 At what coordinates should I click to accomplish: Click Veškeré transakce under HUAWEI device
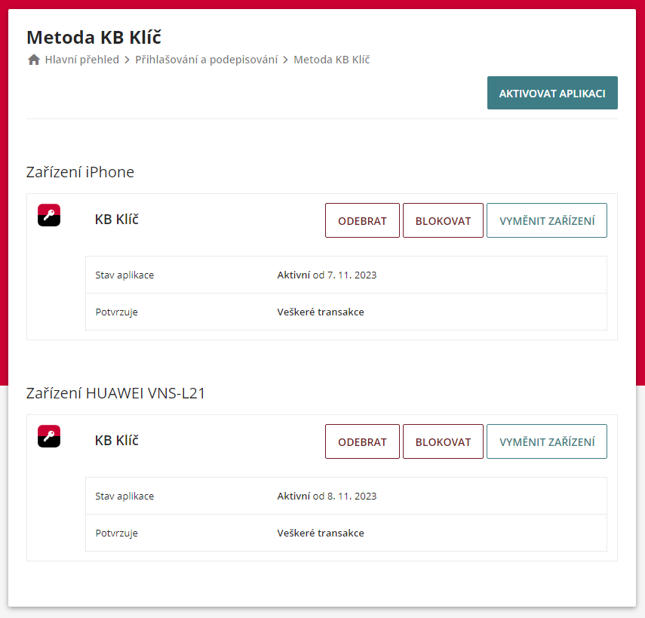321,533
